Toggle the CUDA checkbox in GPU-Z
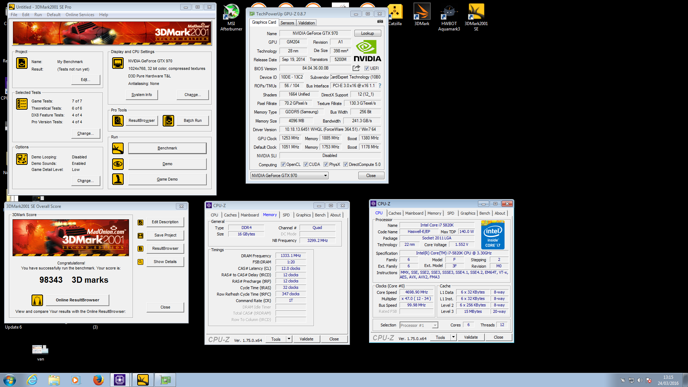 tap(306, 164)
